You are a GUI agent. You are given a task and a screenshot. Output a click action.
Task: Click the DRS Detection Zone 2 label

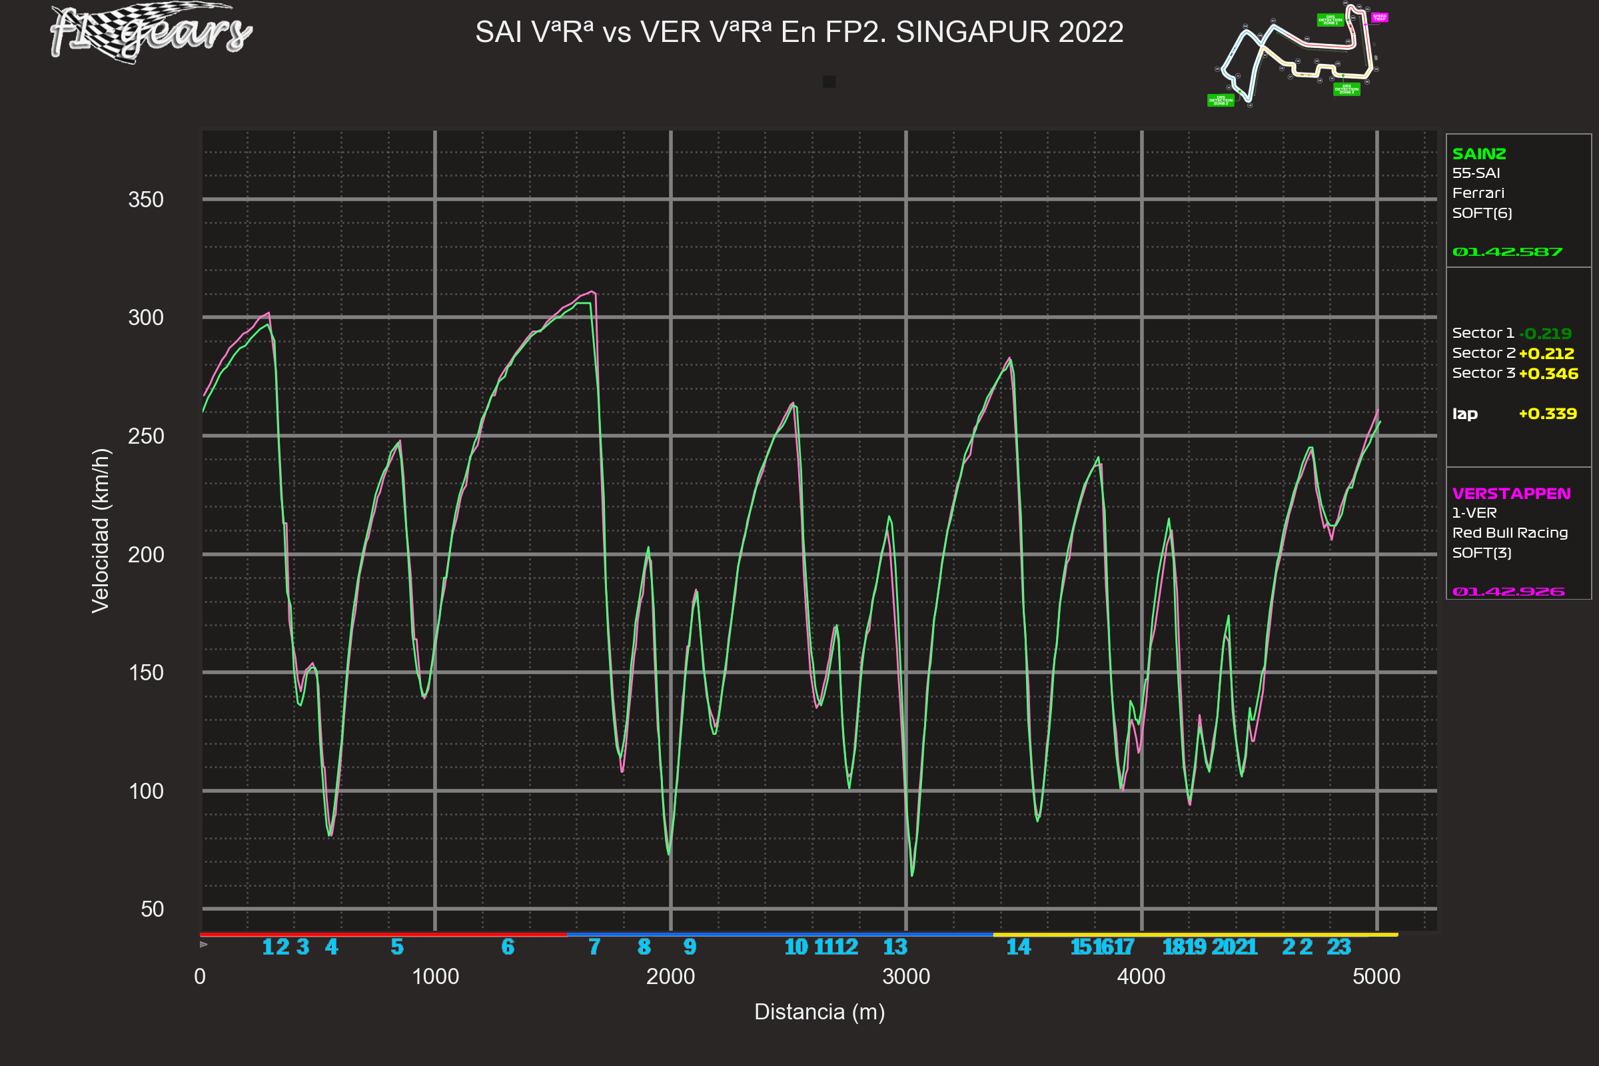click(1221, 101)
